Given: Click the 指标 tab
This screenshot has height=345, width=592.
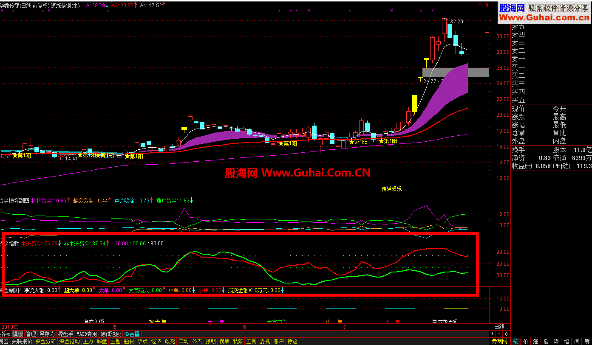Looking at the screenshot, I should coord(5,334).
